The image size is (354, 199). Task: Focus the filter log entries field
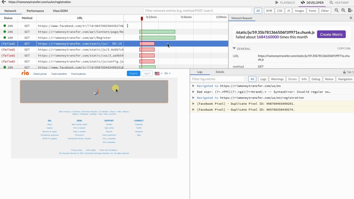[x=218, y=79]
